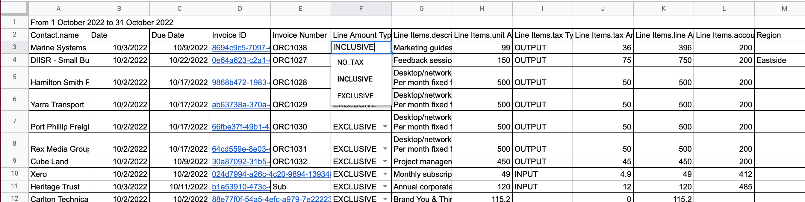Open the Line Amount dropdown for Rex Media row

tap(385, 149)
